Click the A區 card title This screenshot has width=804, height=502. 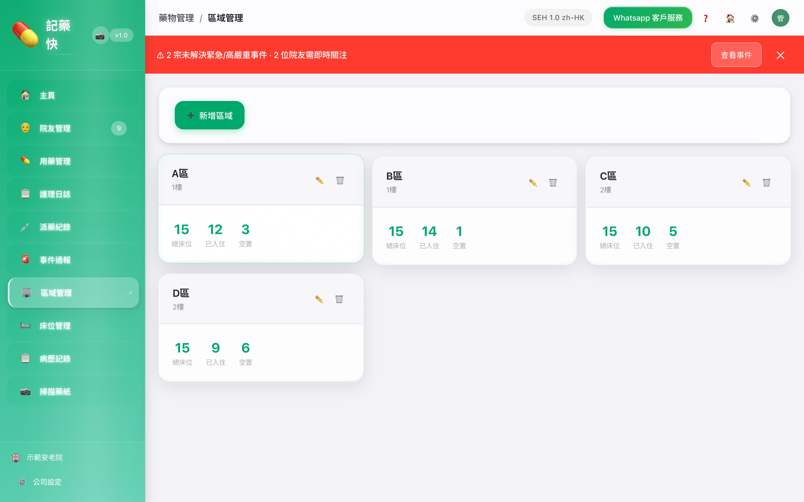180,173
